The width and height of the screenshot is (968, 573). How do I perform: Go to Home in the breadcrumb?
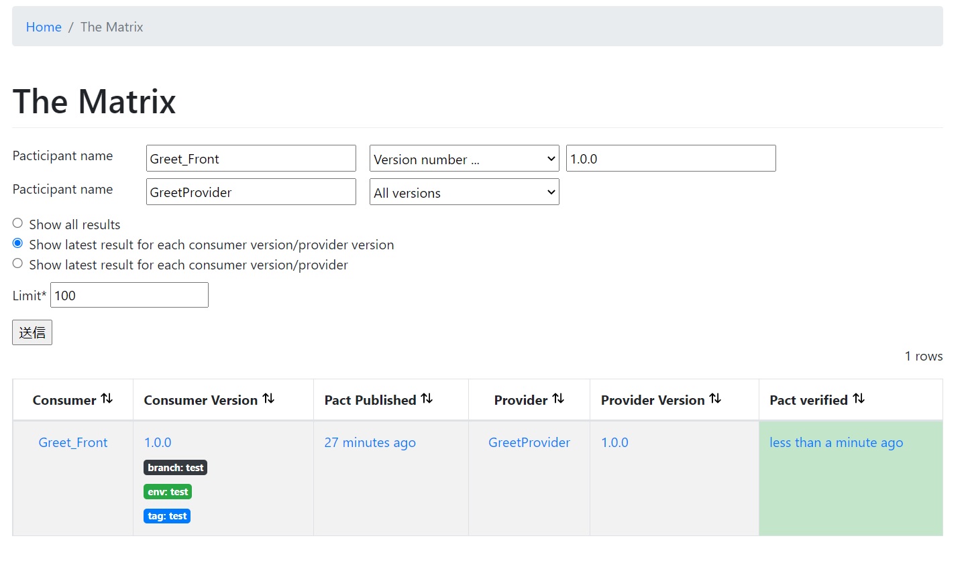click(x=44, y=27)
